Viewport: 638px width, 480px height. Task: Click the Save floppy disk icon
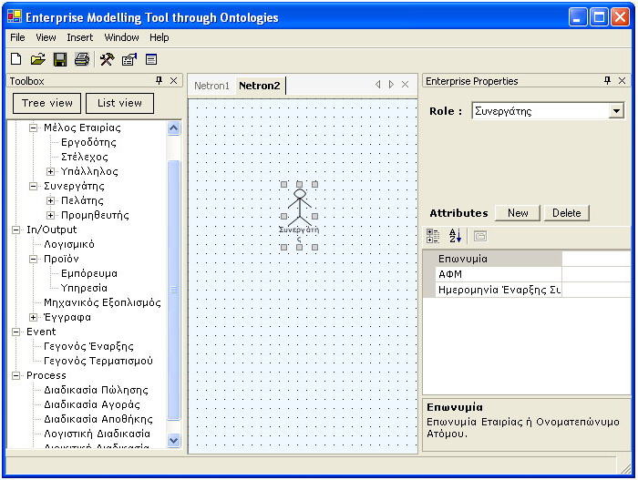pos(60,59)
